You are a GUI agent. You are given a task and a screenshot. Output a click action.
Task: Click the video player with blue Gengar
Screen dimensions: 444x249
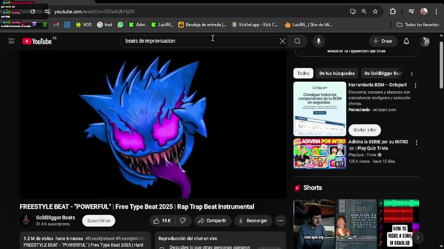[153, 124]
